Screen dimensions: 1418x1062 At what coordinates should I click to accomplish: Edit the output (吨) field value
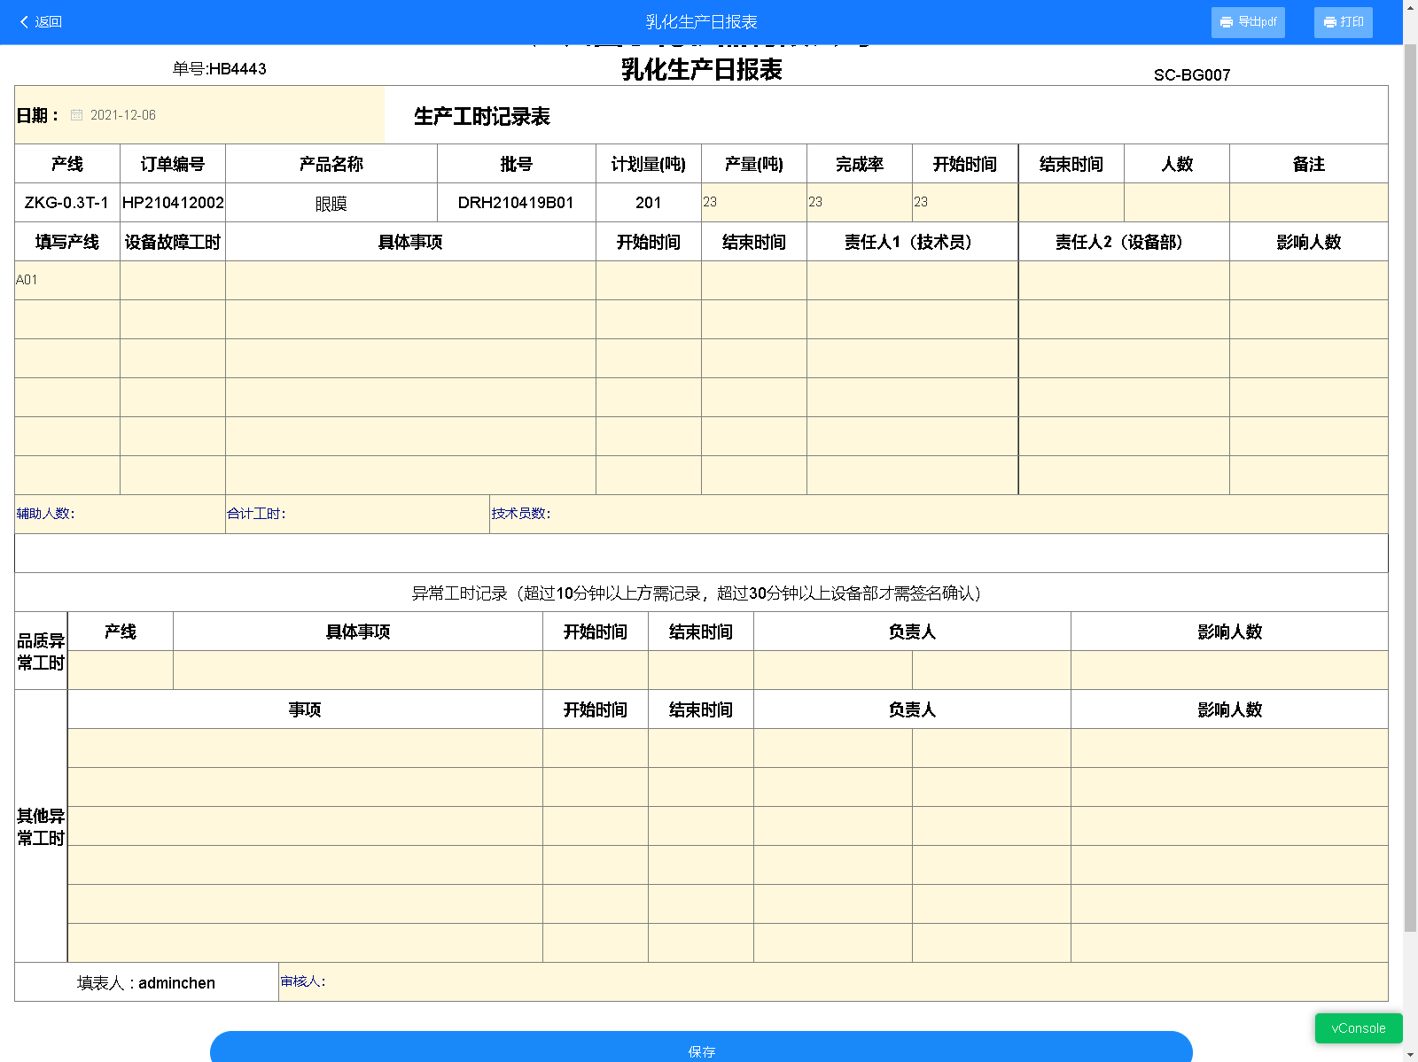[x=753, y=203]
